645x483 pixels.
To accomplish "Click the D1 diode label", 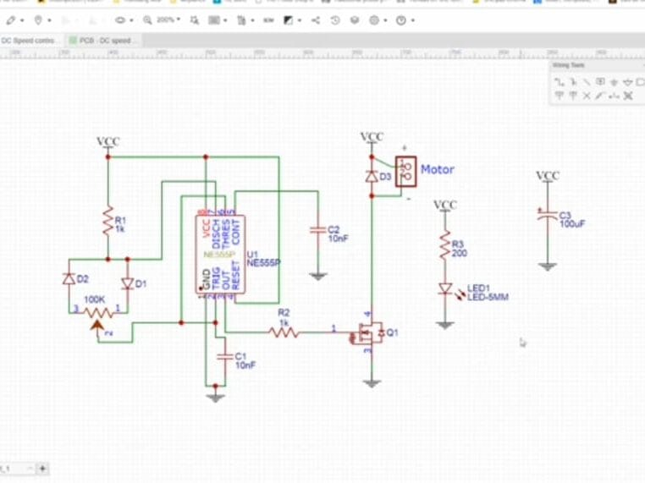I will click(x=141, y=283).
